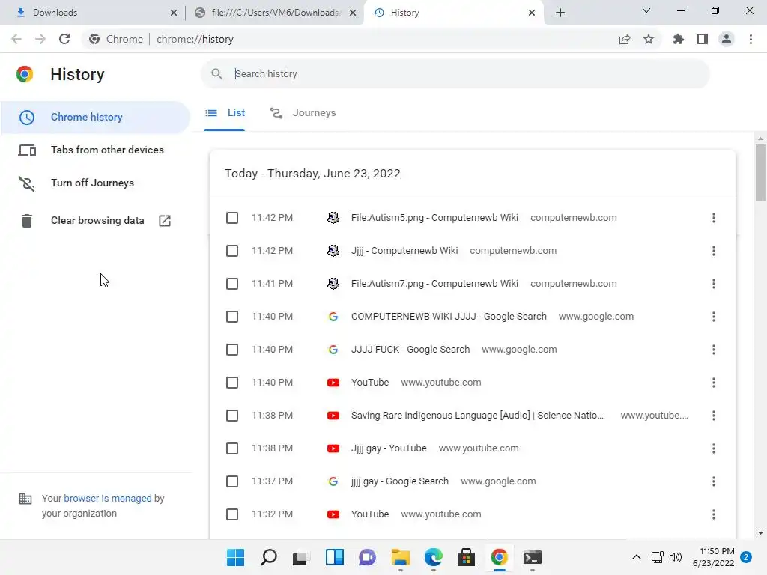The height and width of the screenshot is (575, 767).
Task: Click the share page icon in the address bar
Action: point(625,39)
